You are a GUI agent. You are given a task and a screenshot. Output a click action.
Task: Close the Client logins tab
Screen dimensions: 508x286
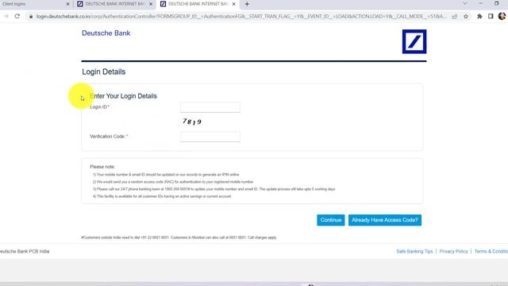(67, 4)
